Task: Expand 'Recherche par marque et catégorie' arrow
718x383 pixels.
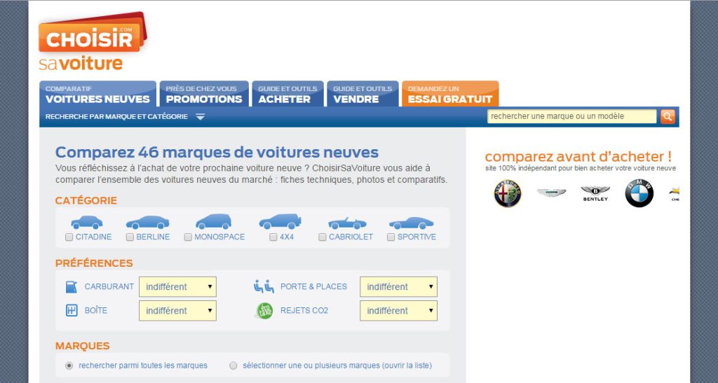Action: coord(200,117)
